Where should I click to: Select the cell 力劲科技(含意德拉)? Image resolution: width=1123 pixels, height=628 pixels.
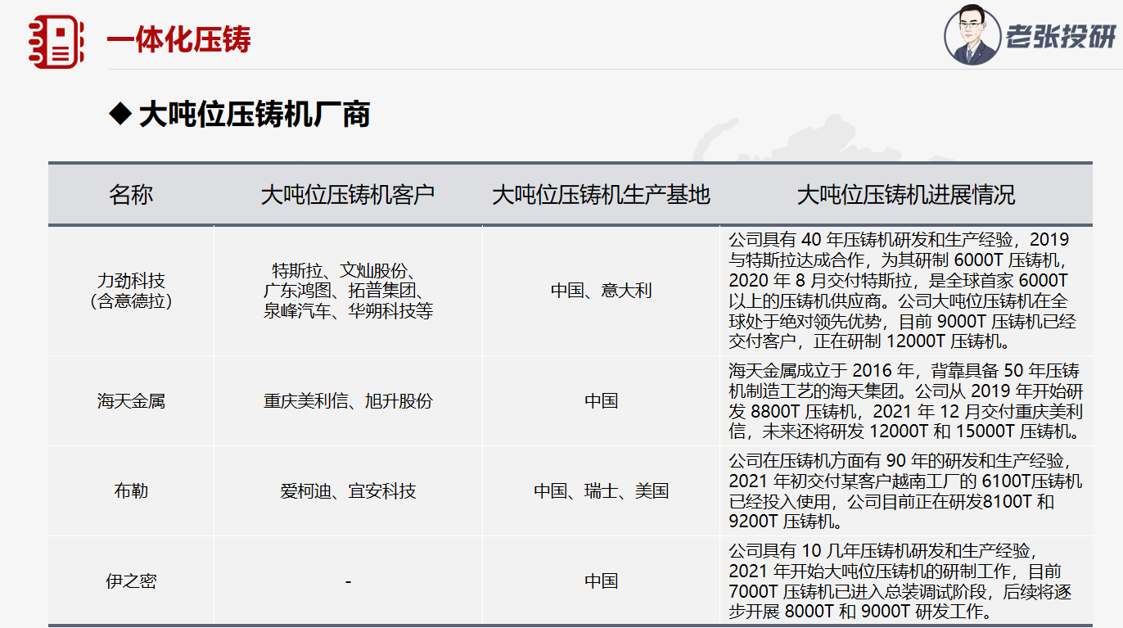tap(131, 291)
